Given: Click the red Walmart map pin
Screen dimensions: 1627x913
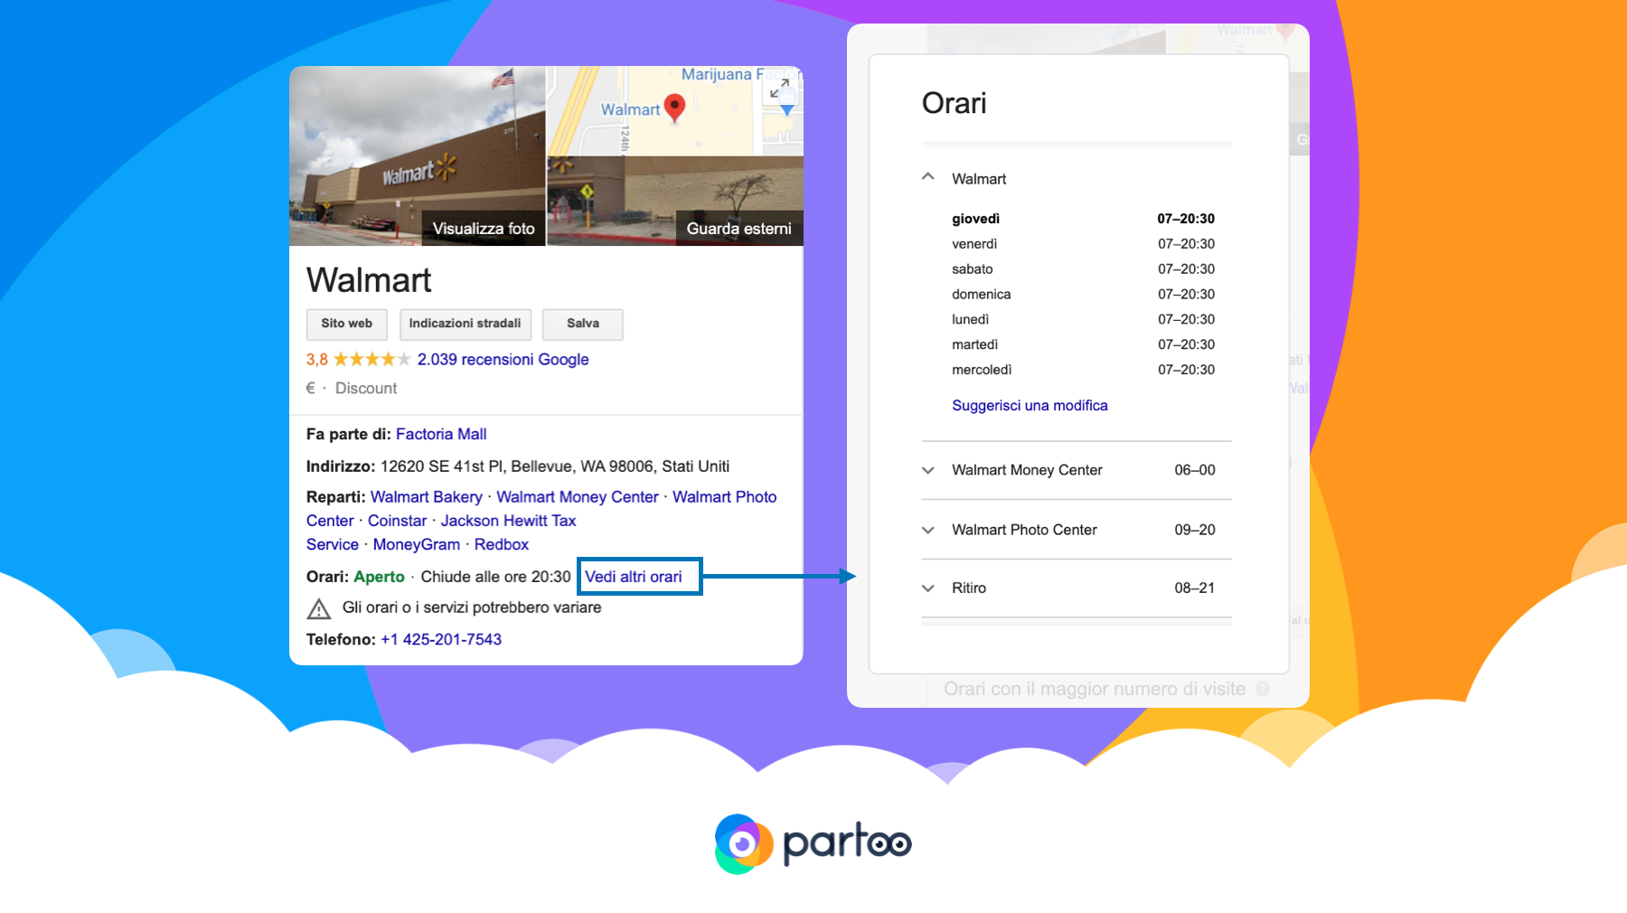Looking at the screenshot, I should click(x=674, y=108).
